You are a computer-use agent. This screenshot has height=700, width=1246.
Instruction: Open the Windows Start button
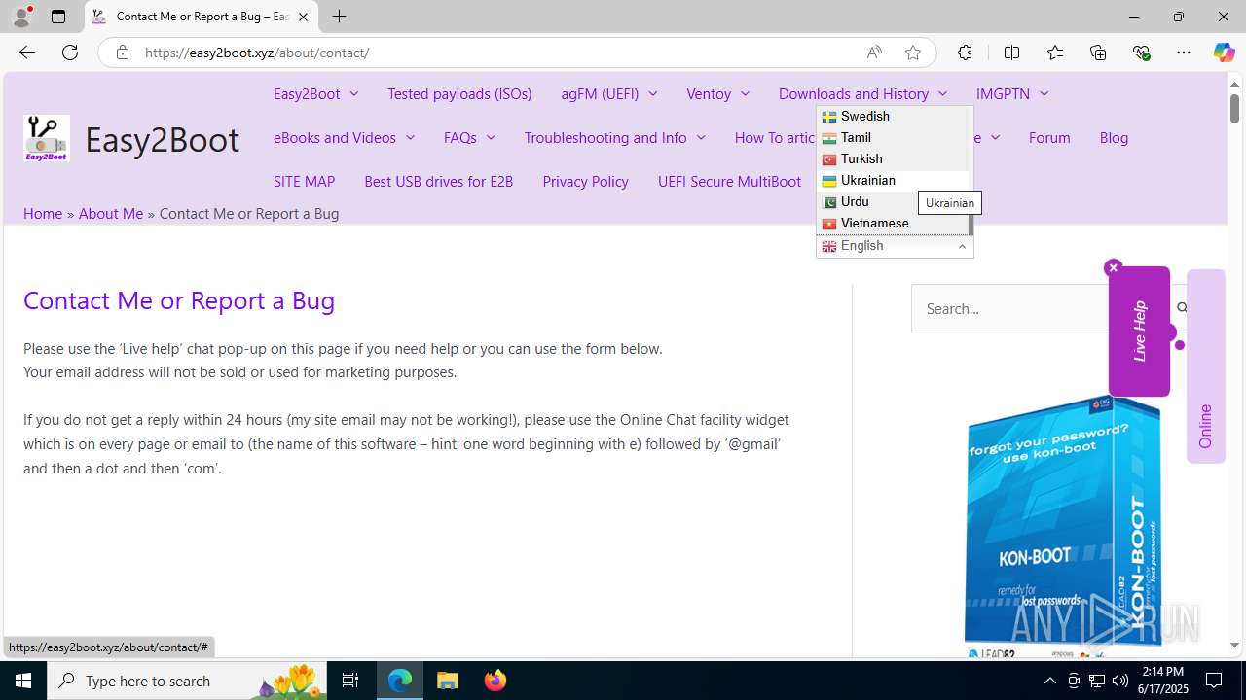tap(23, 681)
